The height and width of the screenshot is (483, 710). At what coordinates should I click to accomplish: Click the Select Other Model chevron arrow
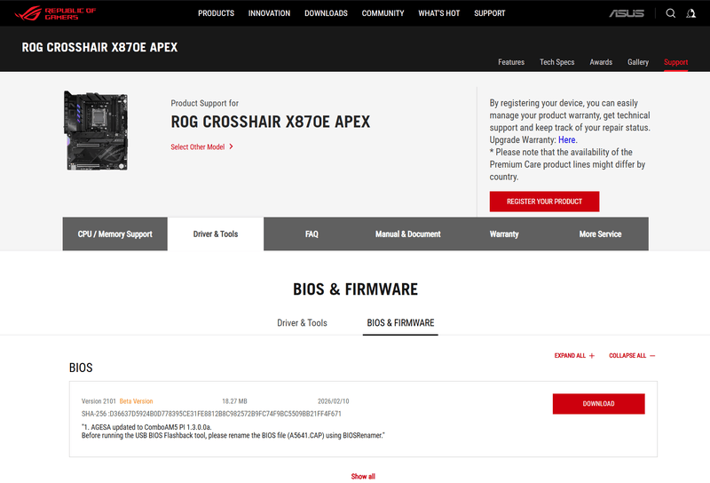click(231, 146)
